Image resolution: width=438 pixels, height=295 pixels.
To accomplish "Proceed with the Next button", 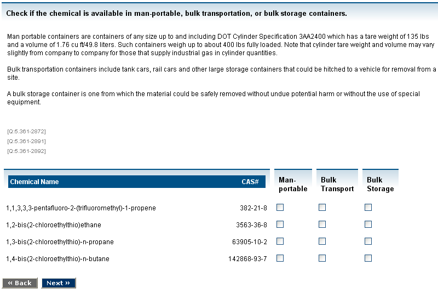I will tap(58, 283).
